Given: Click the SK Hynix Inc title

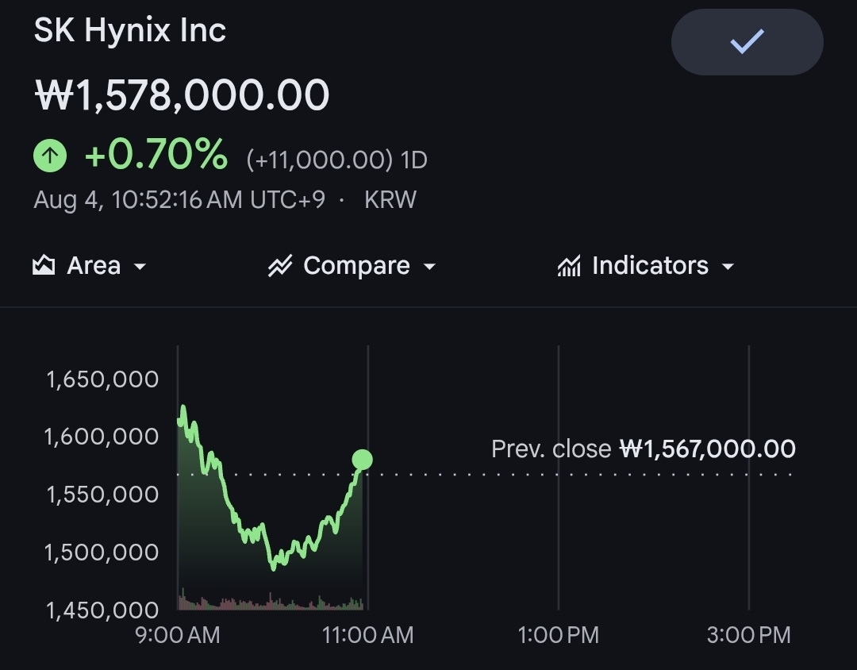Looking at the screenshot, I should click(130, 30).
